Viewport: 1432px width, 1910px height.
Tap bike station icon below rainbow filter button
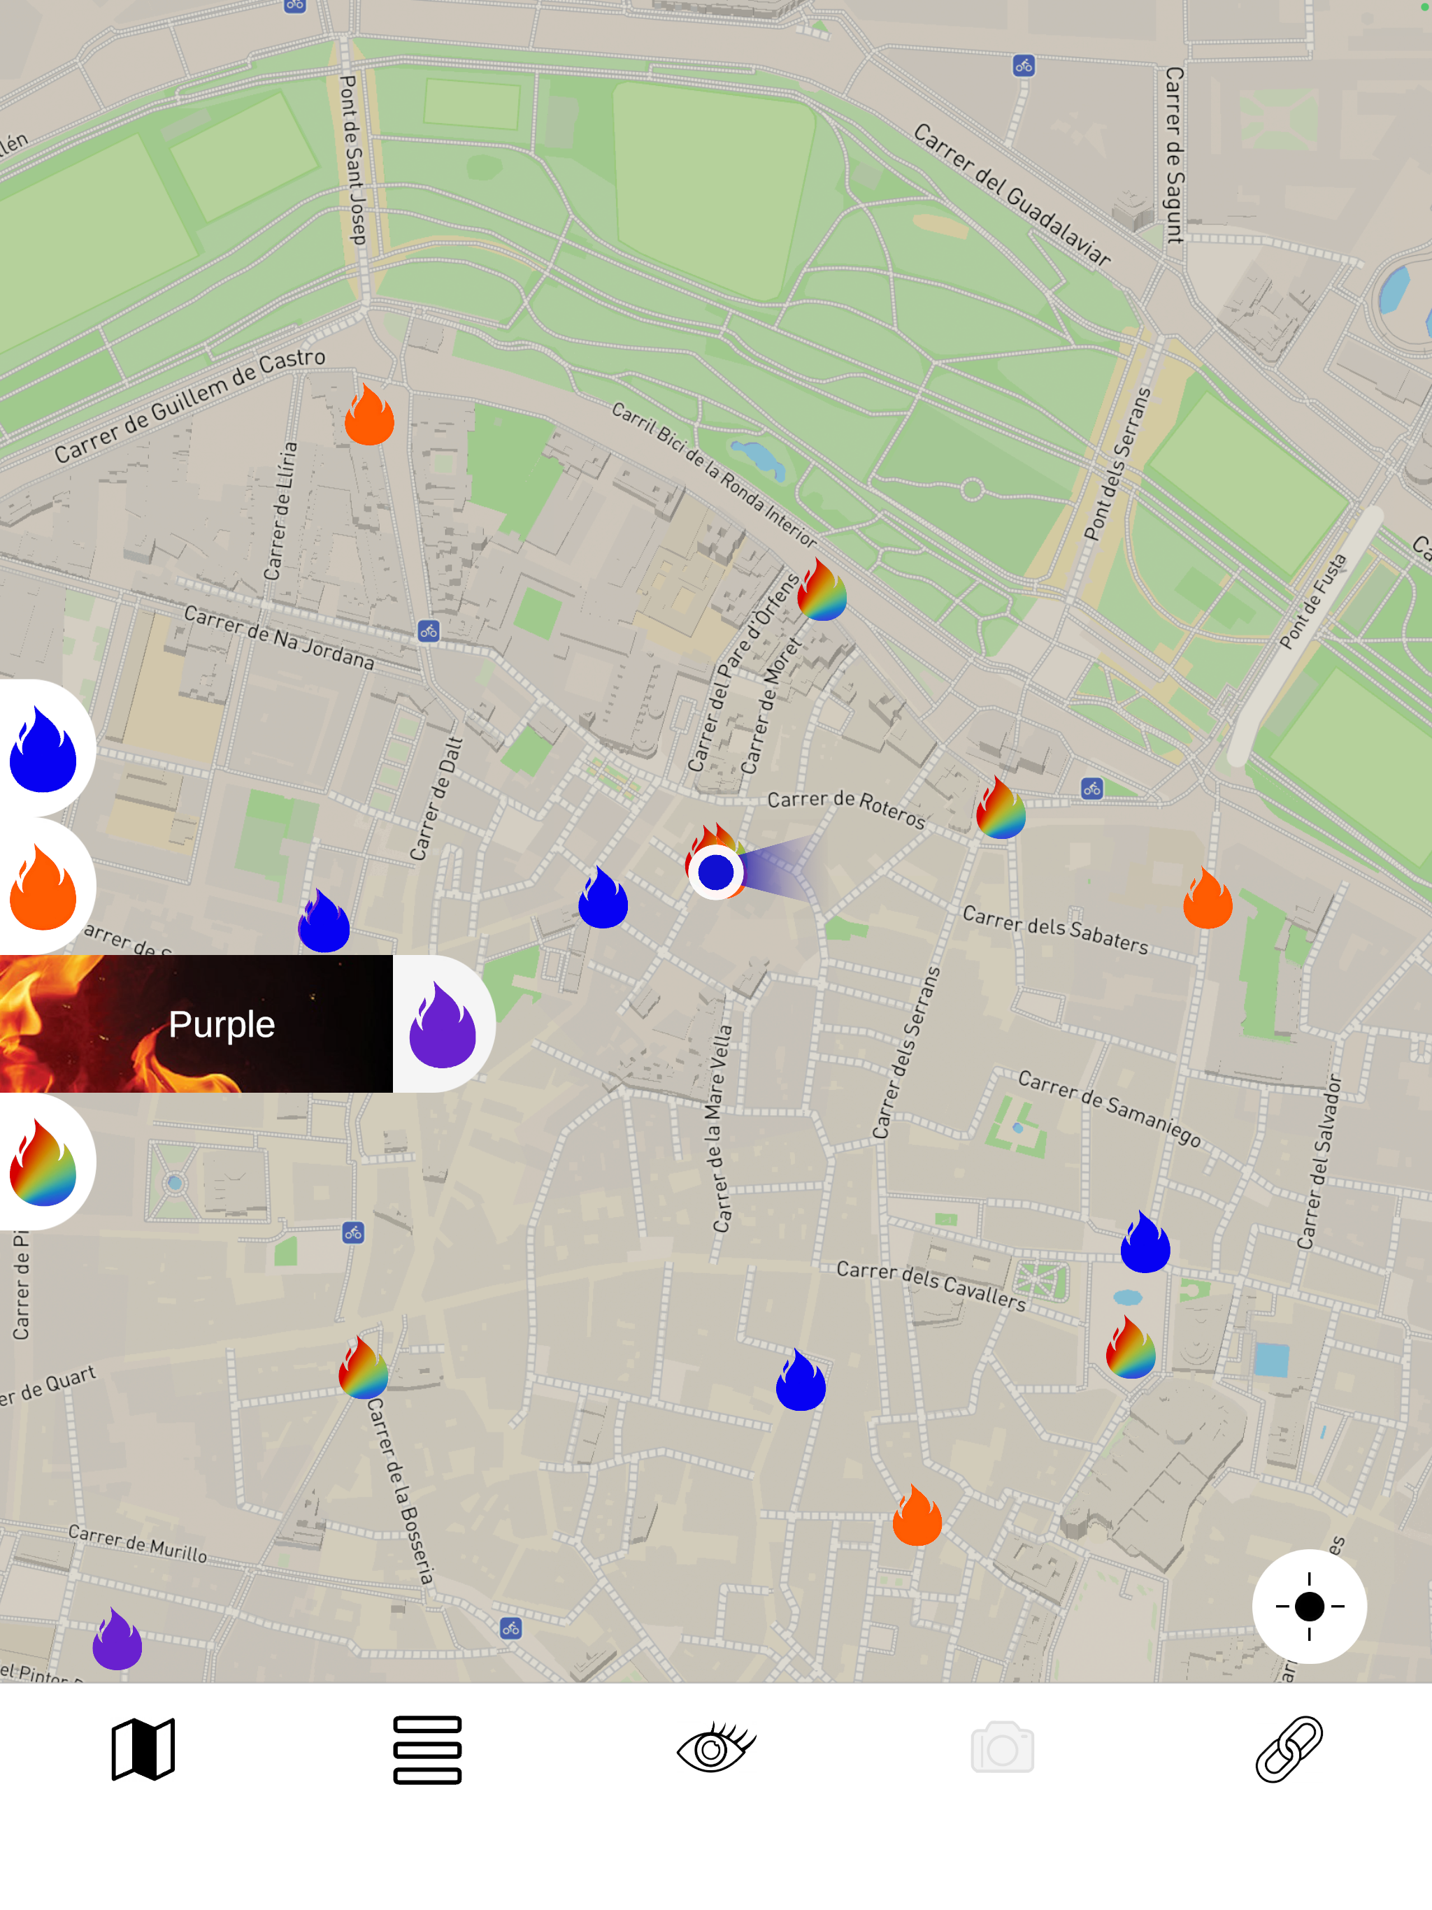point(353,1233)
